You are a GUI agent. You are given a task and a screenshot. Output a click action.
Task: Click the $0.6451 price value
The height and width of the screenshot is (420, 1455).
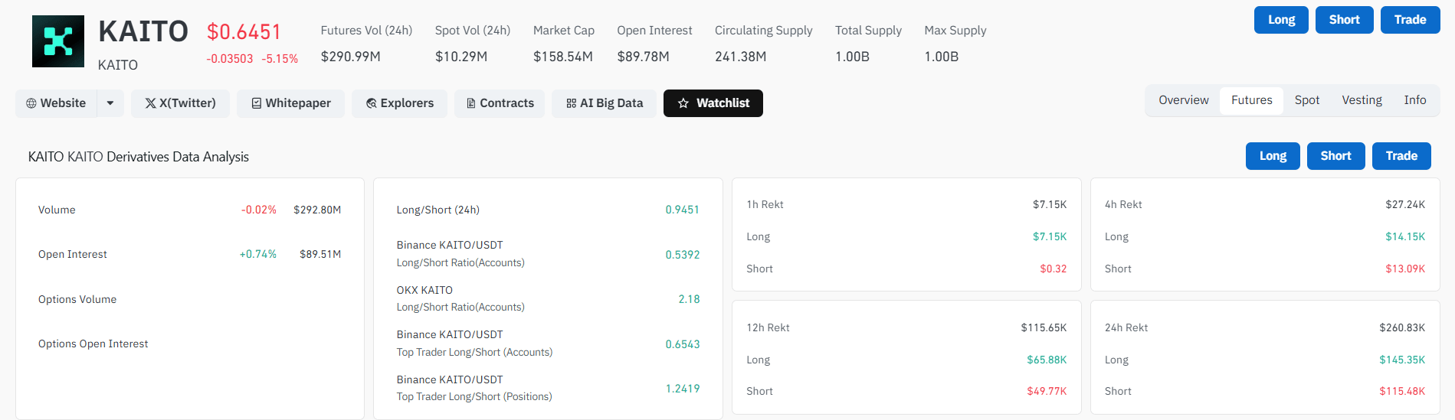click(x=244, y=32)
